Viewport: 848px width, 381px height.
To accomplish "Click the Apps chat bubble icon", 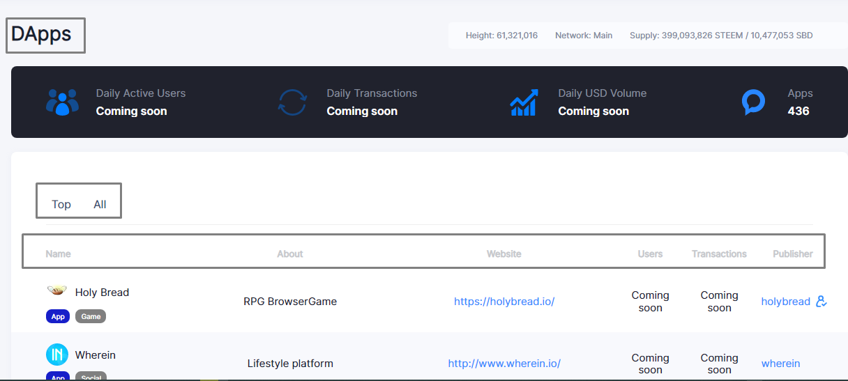I will (x=753, y=102).
